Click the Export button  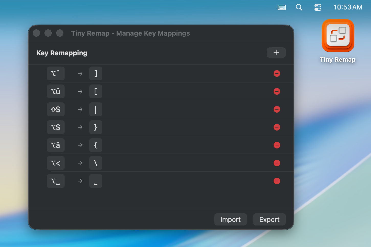269,219
